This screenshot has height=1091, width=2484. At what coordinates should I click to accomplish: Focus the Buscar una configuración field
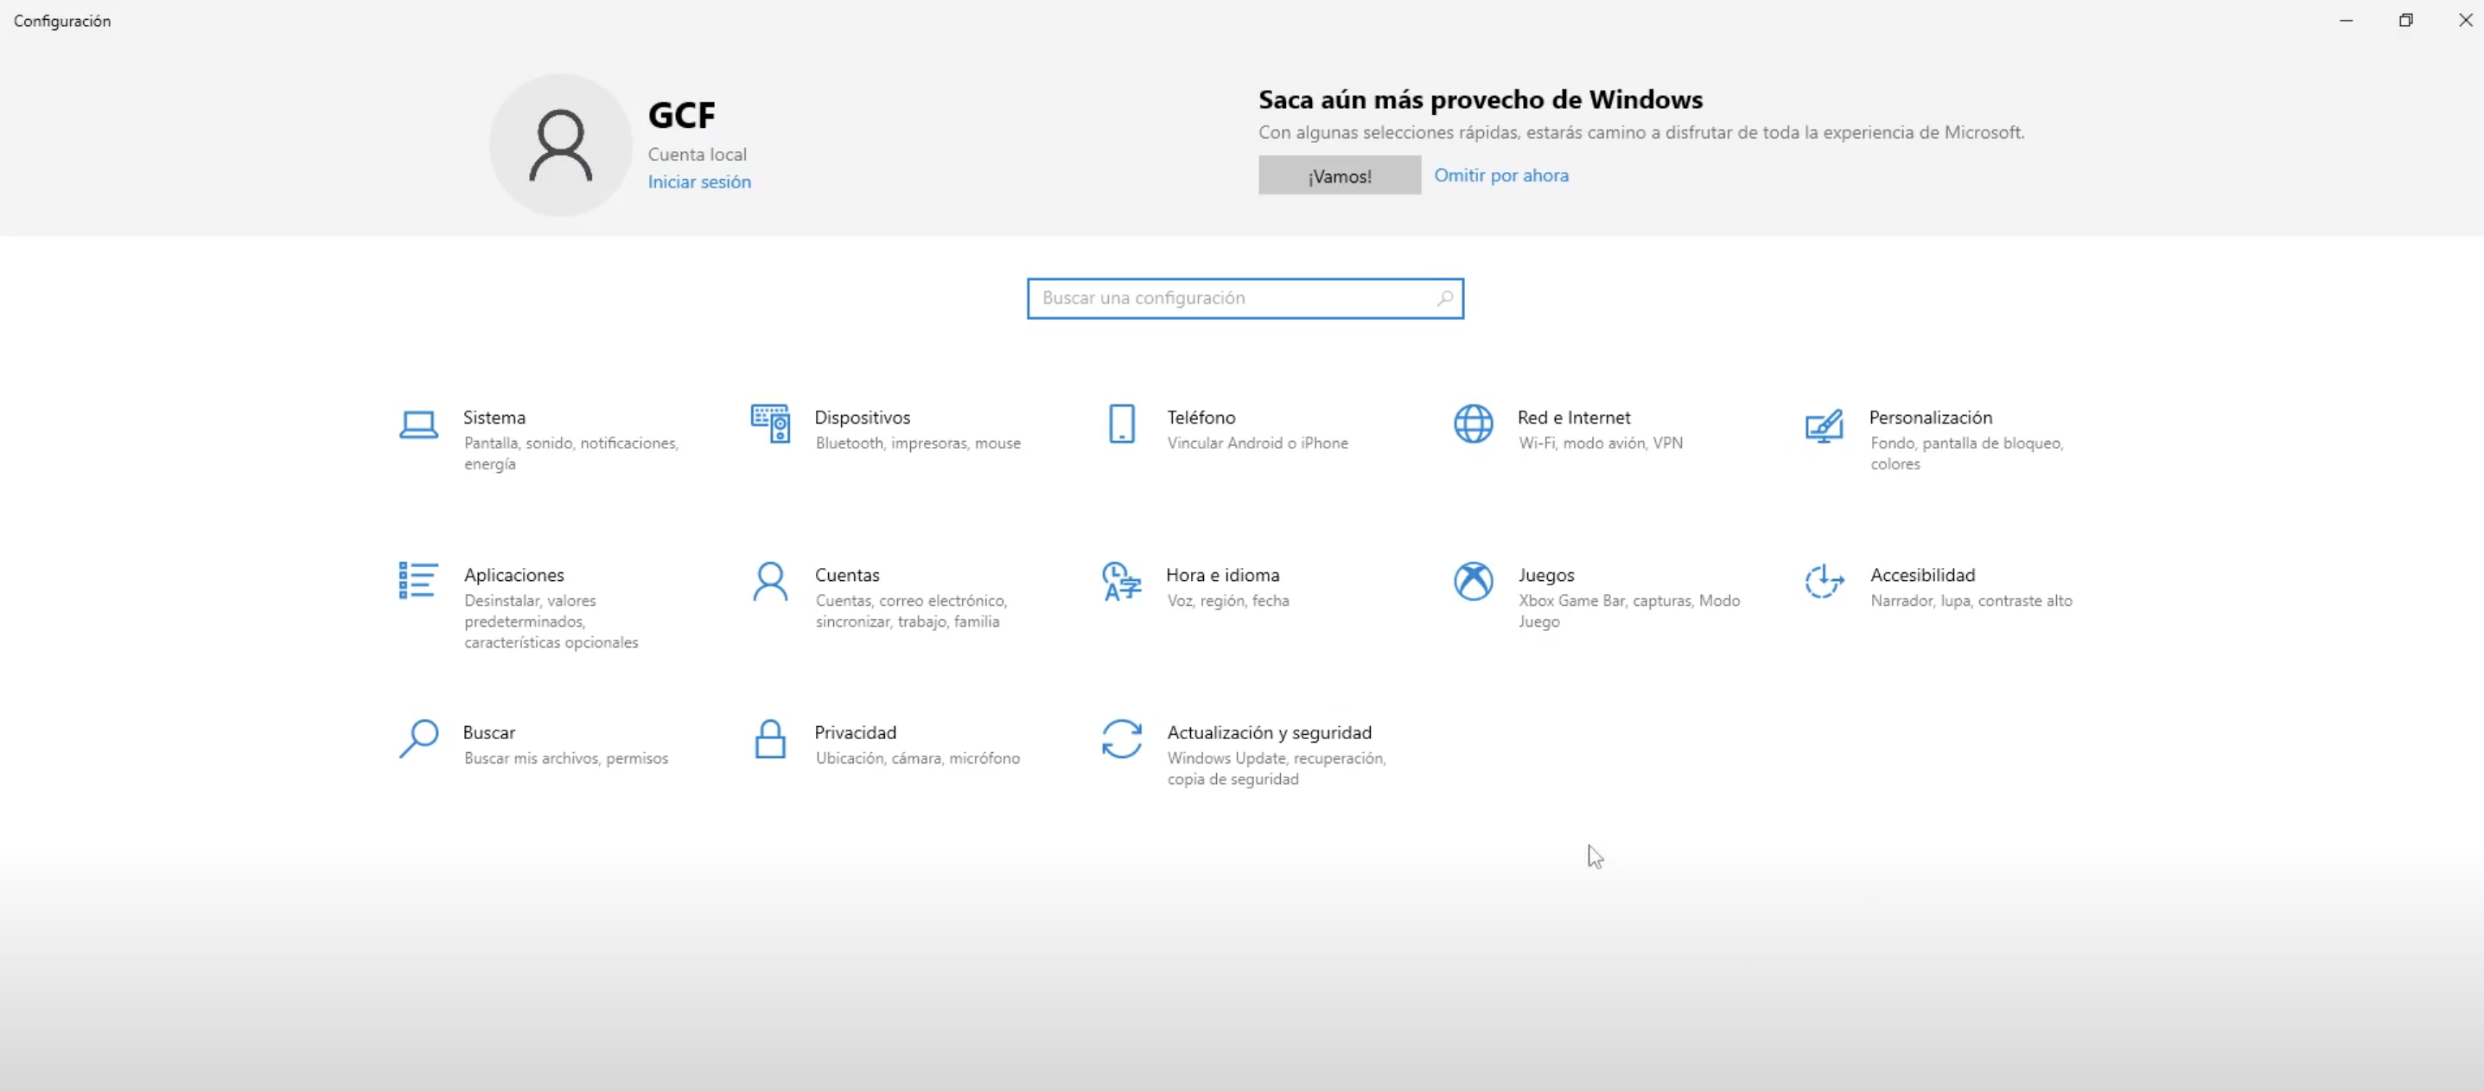pos(1245,298)
